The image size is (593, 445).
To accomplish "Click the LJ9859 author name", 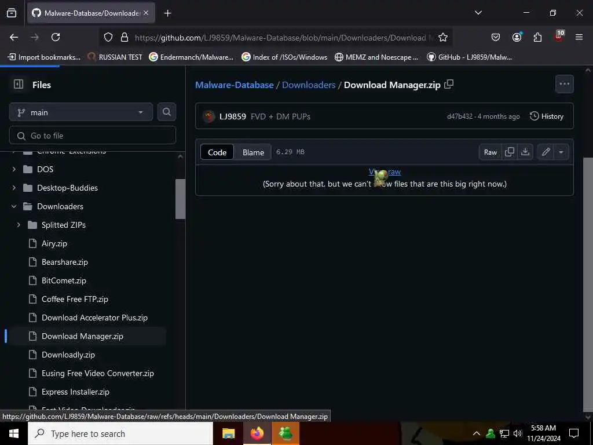I will click(233, 116).
